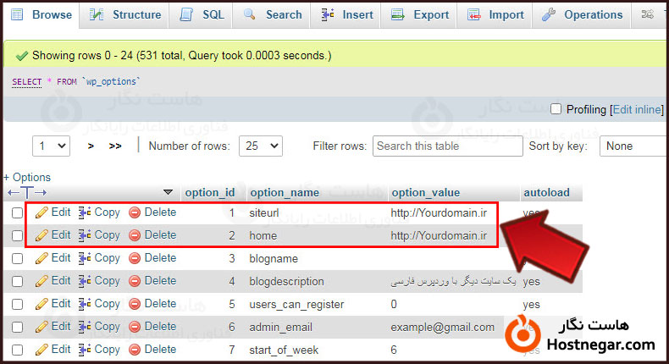The height and width of the screenshot is (364, 669).
Task: Click the red Delete icon for start_of_week row
Action: [x=135, y=350]
